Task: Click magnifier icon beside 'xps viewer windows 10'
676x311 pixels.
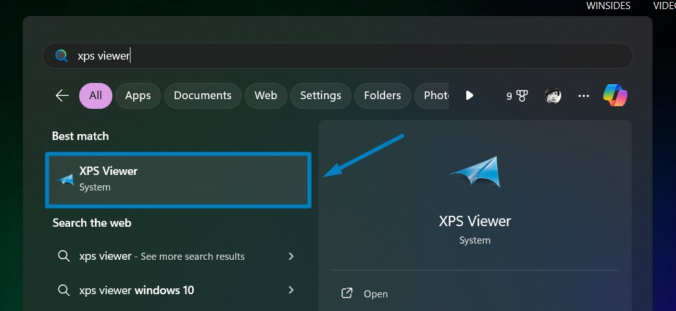Action: [x=64, y=290]
